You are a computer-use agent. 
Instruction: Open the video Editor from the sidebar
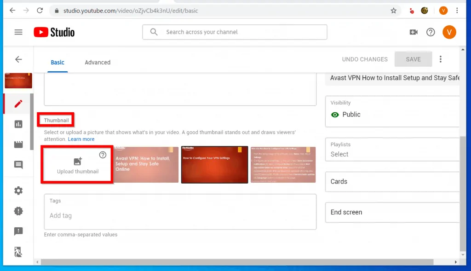pyautogui.click(x=18, y=144)
